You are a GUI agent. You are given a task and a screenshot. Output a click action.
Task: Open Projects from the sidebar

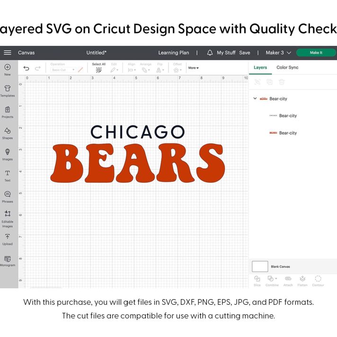tap(8, 112)
